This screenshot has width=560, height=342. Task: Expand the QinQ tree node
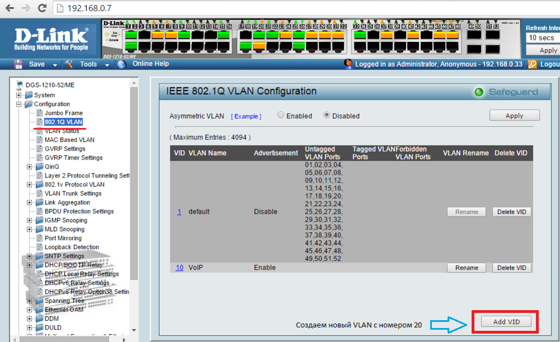point(30,167)
